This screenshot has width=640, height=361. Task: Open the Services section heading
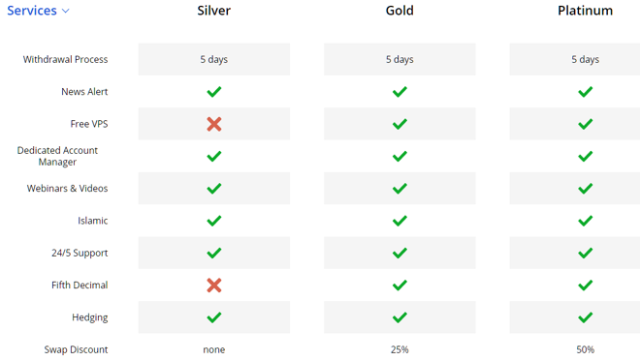point(32,11)
